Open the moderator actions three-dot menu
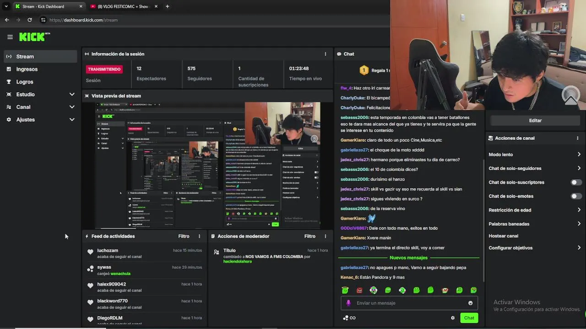586x329 pixels. (x=326, y=236)
